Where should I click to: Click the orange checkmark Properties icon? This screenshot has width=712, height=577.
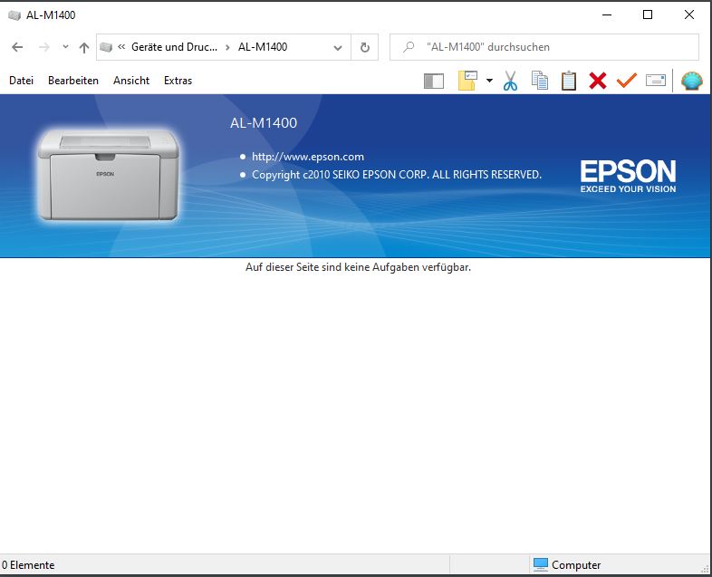point(627,81)
